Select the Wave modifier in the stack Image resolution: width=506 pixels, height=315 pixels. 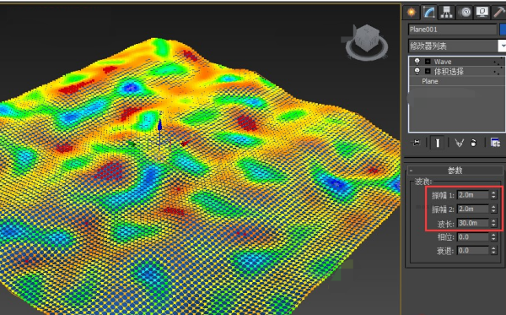(x=443, y=62)
